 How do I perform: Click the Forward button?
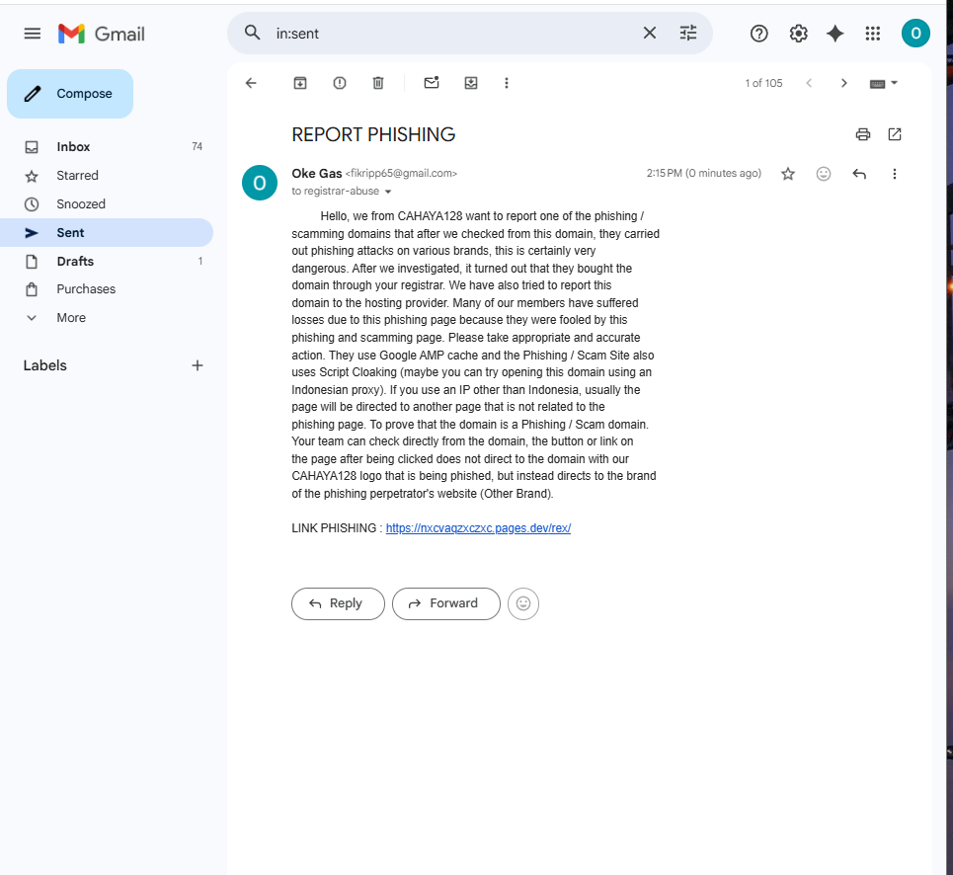click(x=446, y=603)
